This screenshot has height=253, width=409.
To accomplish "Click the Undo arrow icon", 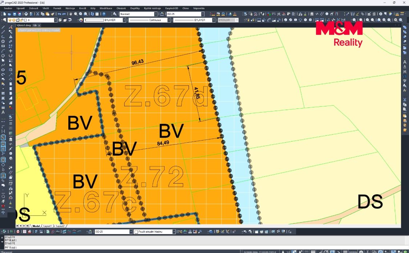I will pyautogui.click(x=59, y=14).
